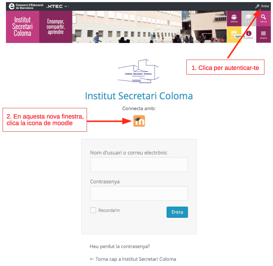Click the pink Institut Secretari Coloma banner title
This screenshot has width=273, height=266.
23,27
